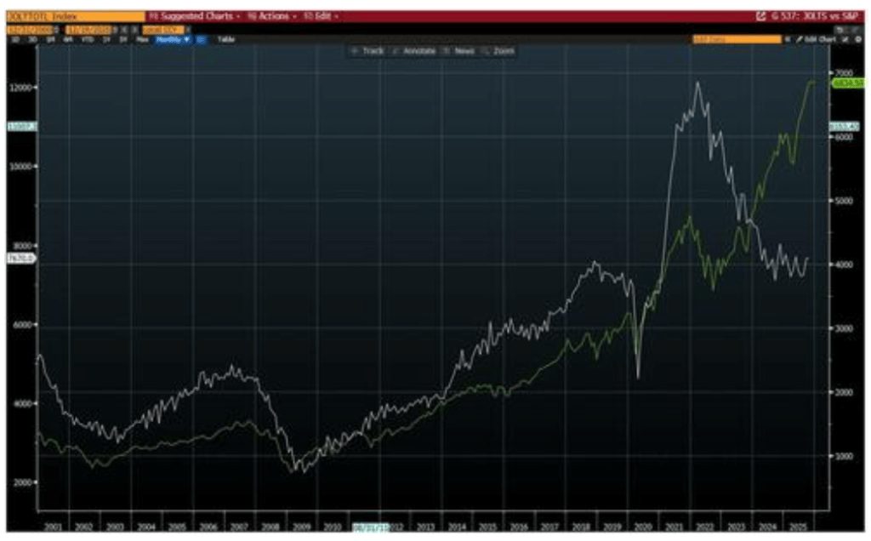Click the pop-out icon beside G 537 title

click(x=760, y=16)
